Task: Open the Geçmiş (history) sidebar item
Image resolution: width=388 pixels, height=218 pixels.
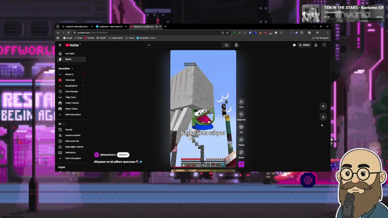Action: (72, 130)
